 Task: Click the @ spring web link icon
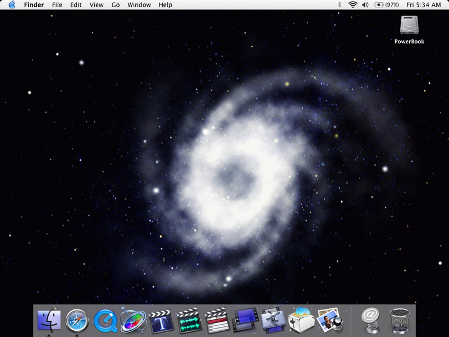(370, 320)
